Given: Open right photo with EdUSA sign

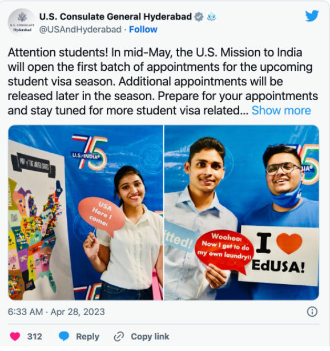Looking at the screenshot, I should click(242, 213).
